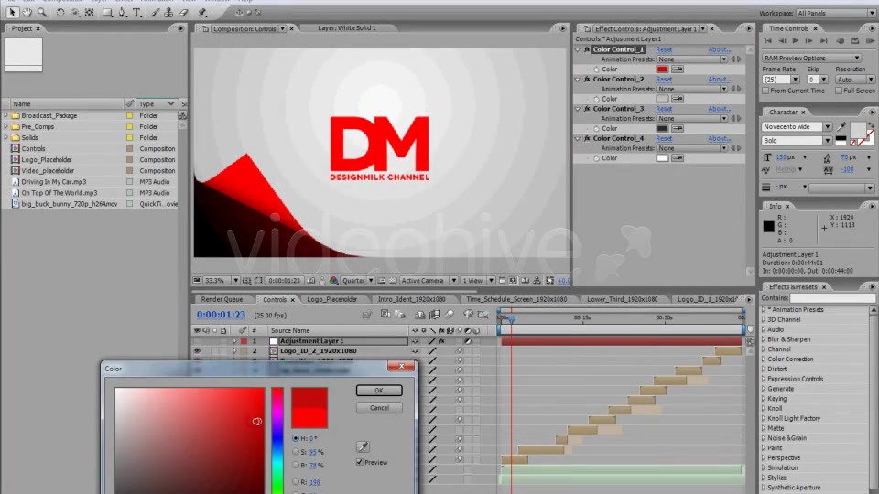
Task: Click OK in the Color dialog
Action: click(379, 391)
